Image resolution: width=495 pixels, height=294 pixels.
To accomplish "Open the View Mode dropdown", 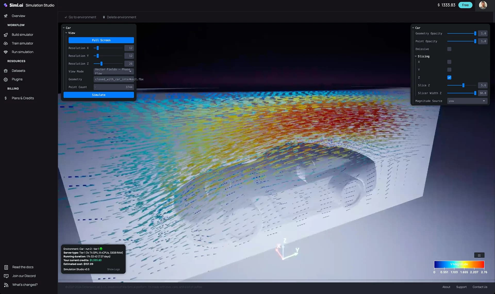I will [113, 71].
